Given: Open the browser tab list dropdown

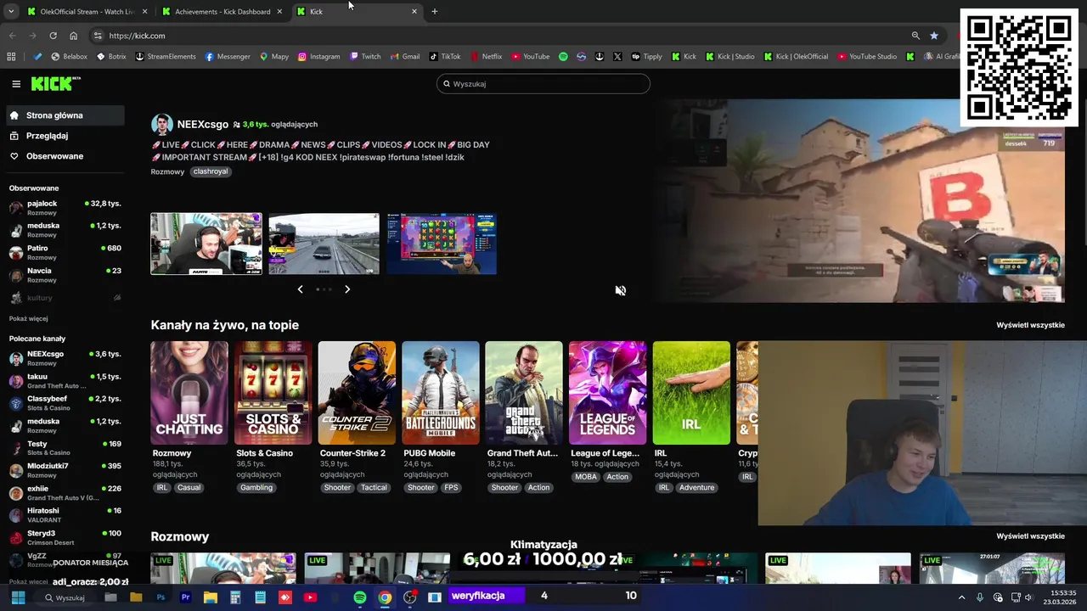Looking at the screenshot, I should pos(11,11).
